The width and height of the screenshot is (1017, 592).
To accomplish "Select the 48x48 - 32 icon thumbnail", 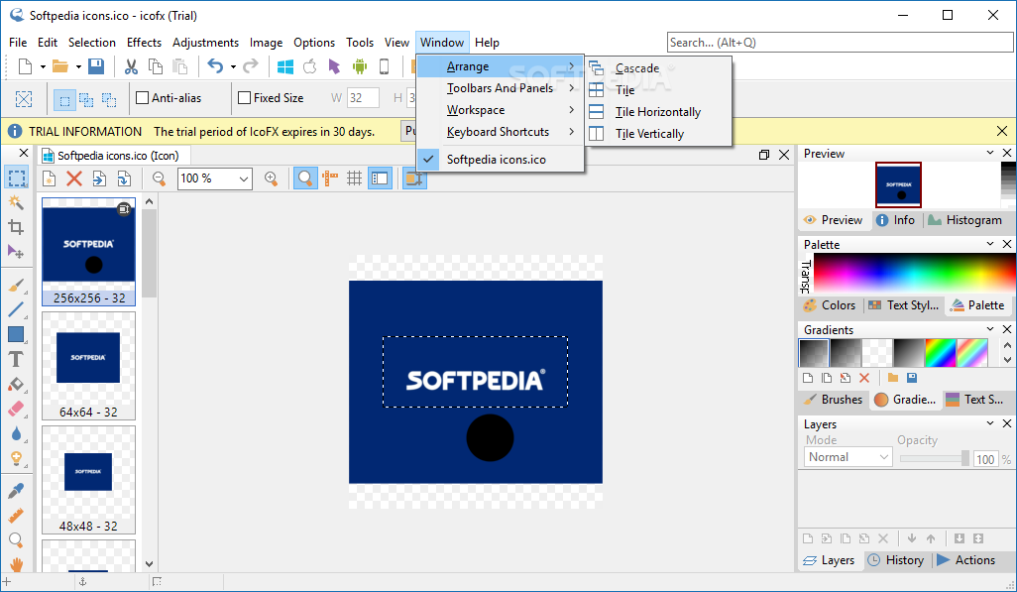I will click(89, 480).
